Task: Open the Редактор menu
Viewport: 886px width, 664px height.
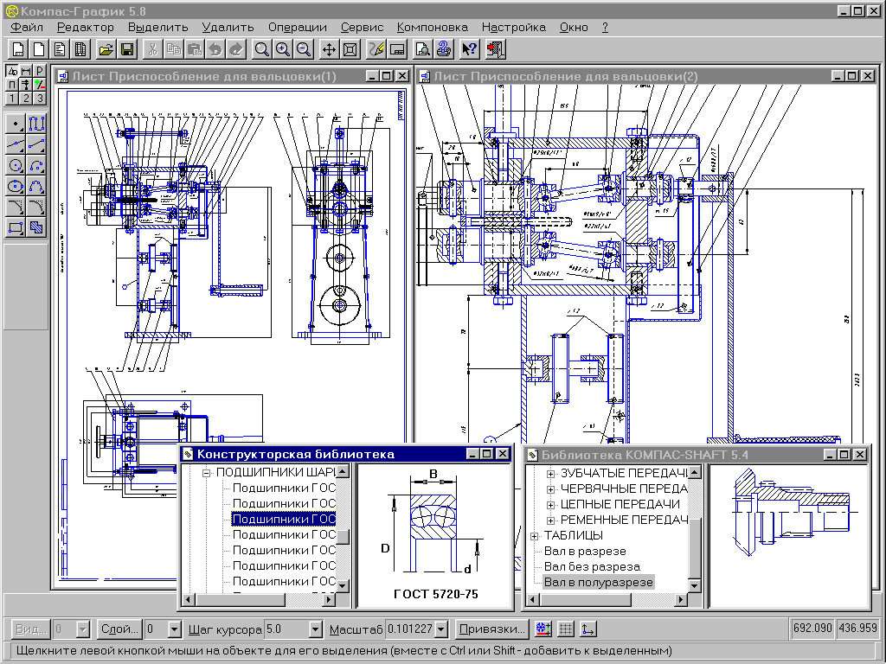Action: click(x=86, y=27)
